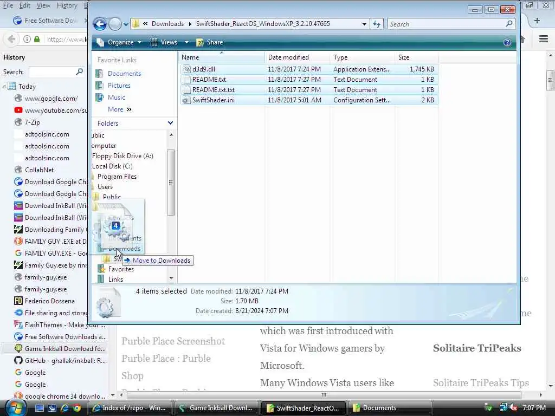
Task: Open Federico Dossena history entry
Action: tap(49, 301)
